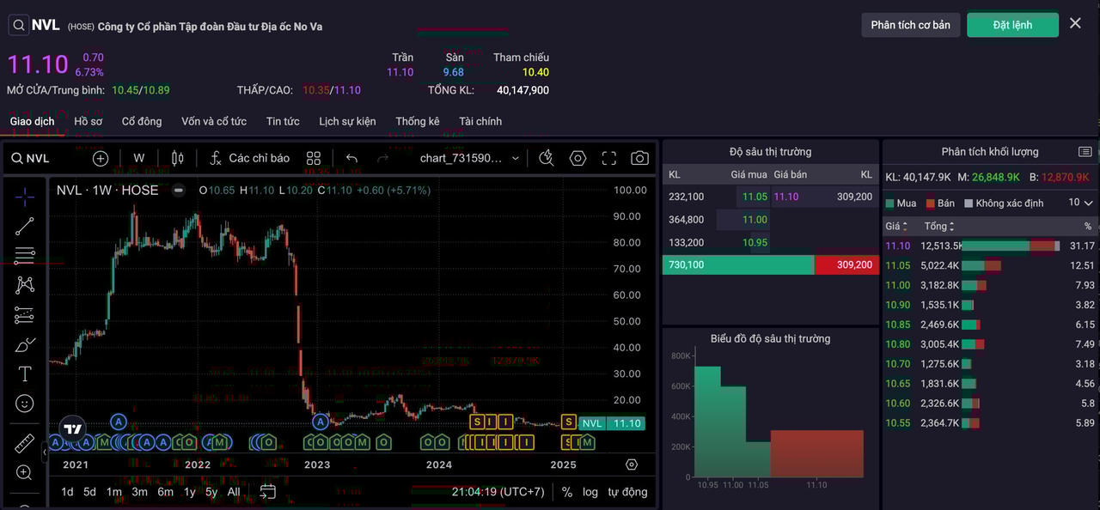This screenshot has height=510, width=1100.
Task: Enter fullscreen chart mode
Action: 609,158
